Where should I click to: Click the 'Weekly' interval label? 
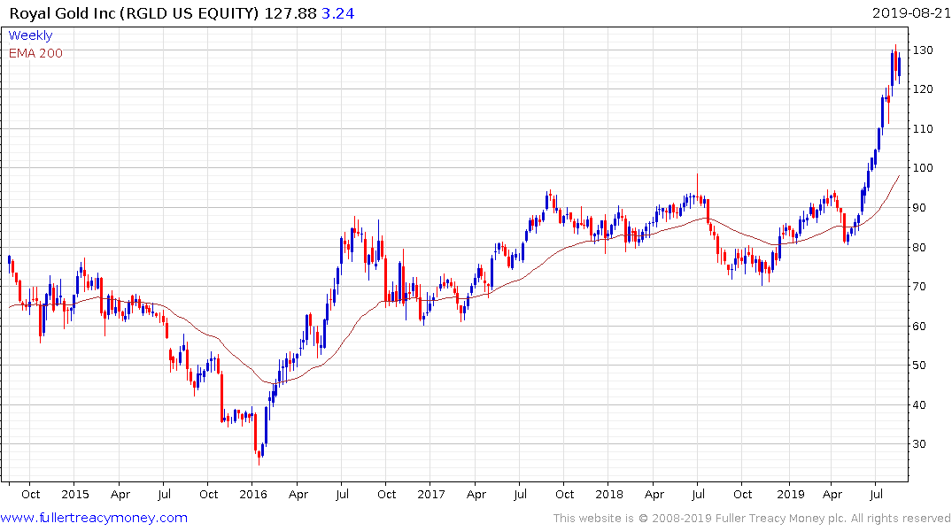point(30,35)
